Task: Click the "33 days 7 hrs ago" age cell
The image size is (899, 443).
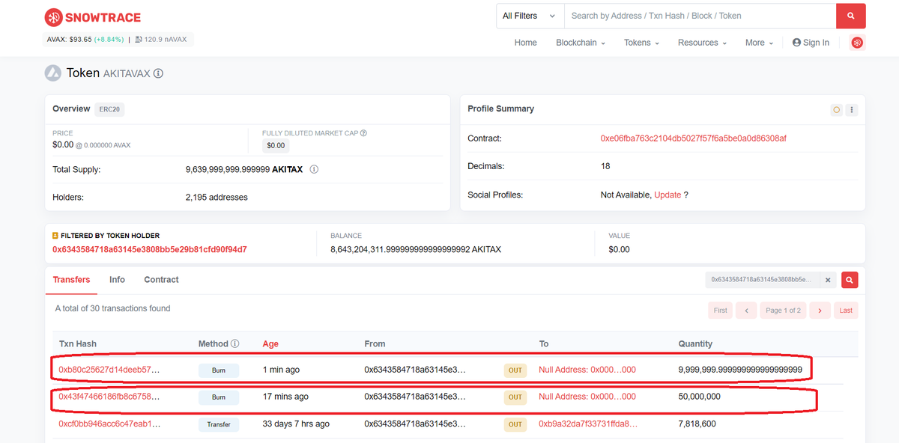Action: [296, 424]
